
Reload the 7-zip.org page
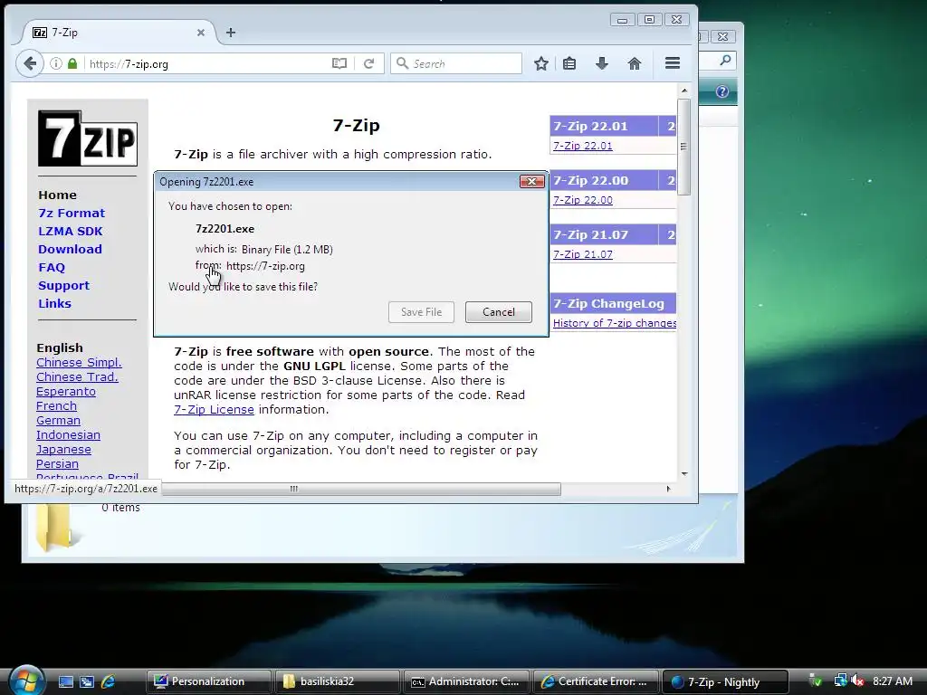(x=368, y=63)
